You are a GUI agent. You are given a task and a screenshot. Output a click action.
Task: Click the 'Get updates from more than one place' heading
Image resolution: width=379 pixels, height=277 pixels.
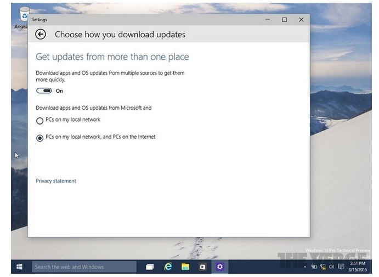[x=112, y=57]
